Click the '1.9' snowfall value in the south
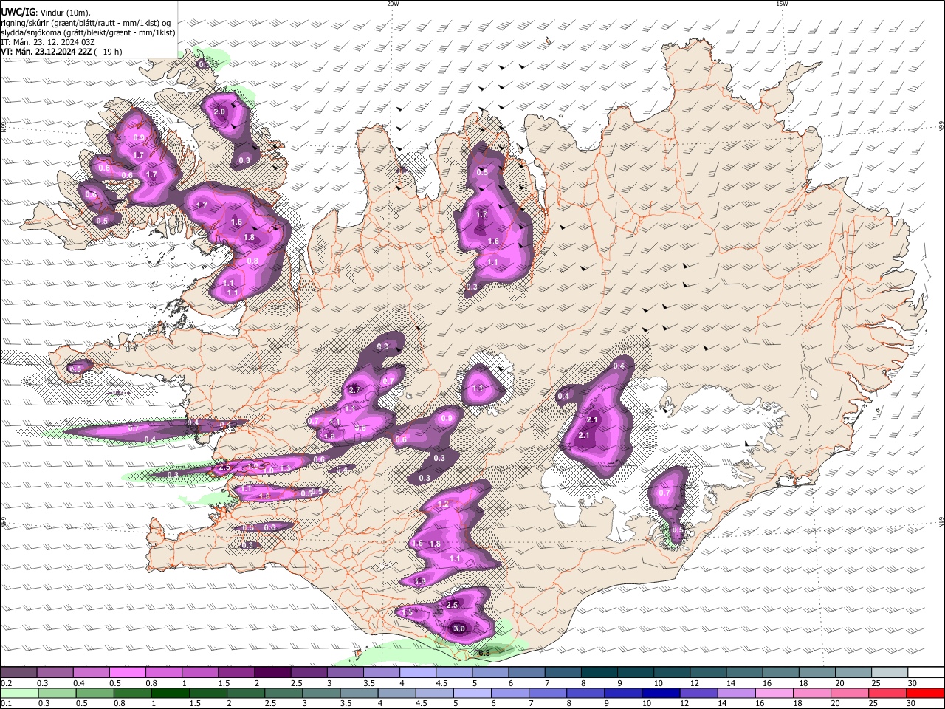The image size is (945, 709). click(420, 582)
